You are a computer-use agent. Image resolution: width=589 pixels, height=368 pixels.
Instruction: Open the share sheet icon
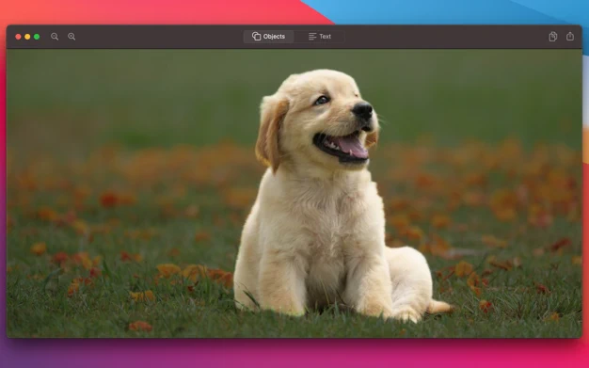[x=570, y=36]
